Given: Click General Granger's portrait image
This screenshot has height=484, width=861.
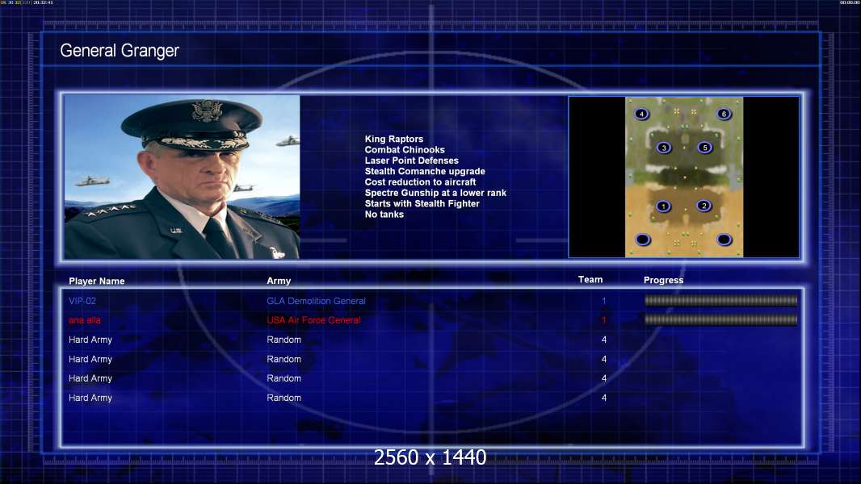Looking at the screenshot, I should pos(182,177).
